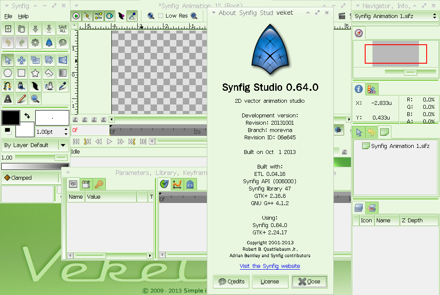This screenshot has height=295, width=440.
Task: Click the red 0f current frame field
Action: (90, 130)
